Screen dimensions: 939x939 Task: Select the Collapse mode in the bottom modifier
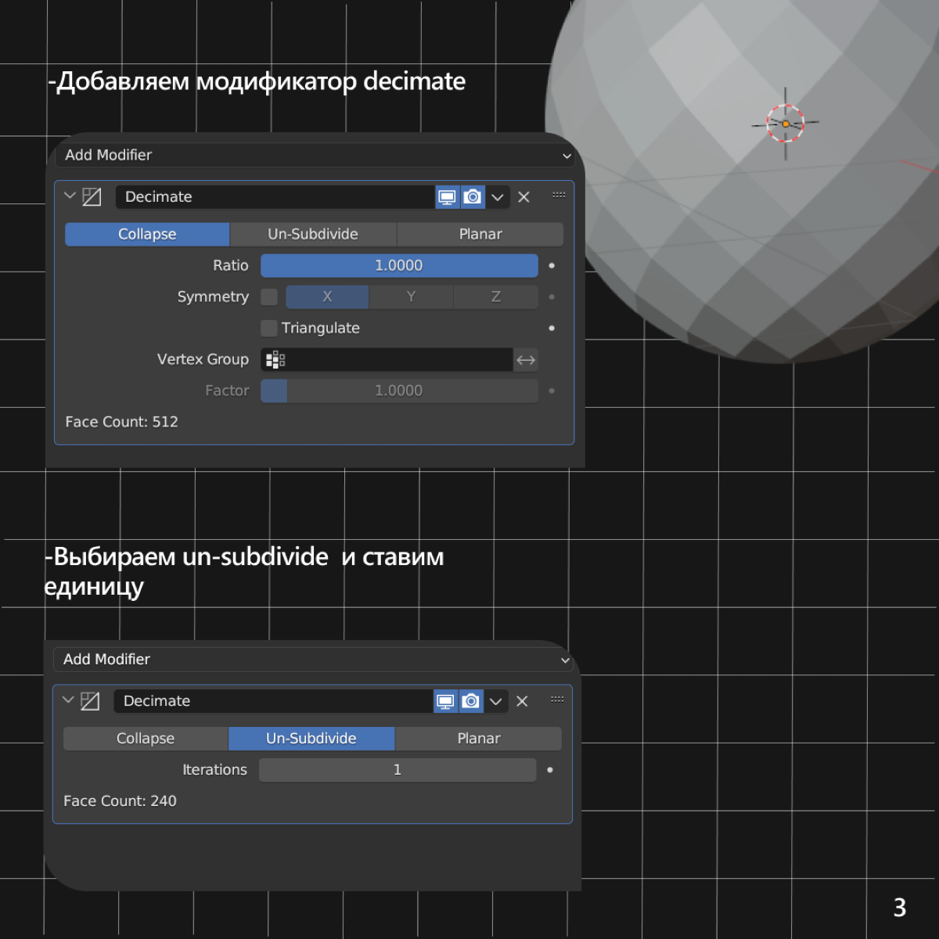tap(145, 738)
